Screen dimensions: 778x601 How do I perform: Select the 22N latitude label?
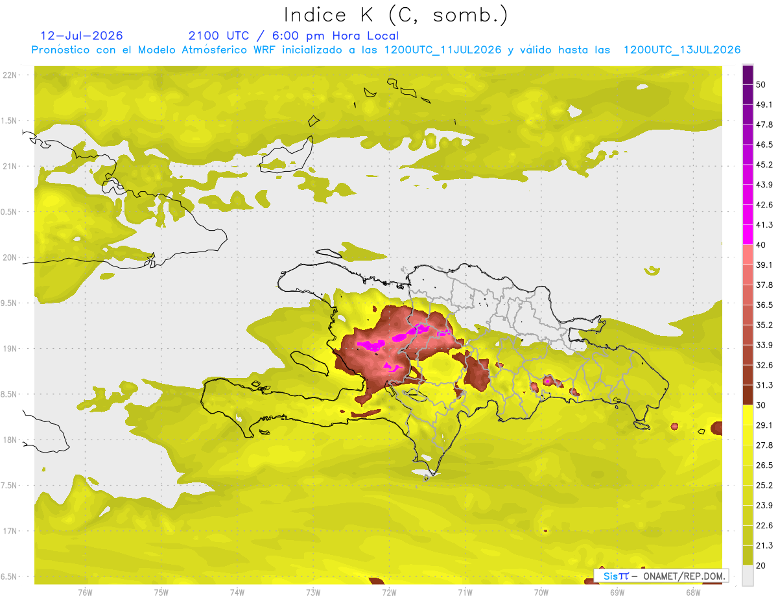[x=10, y=75]
